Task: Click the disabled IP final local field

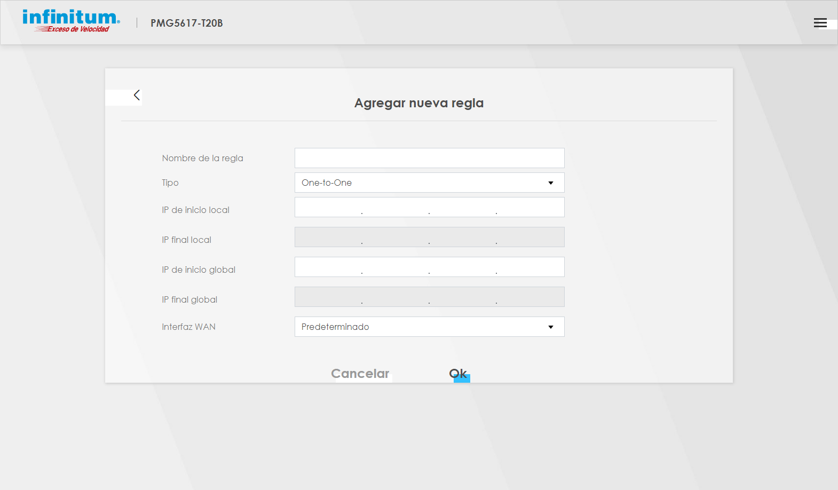Action: (429, 237)
